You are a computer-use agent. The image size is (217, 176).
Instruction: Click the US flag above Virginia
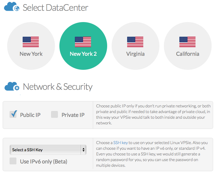coord(135,42)
